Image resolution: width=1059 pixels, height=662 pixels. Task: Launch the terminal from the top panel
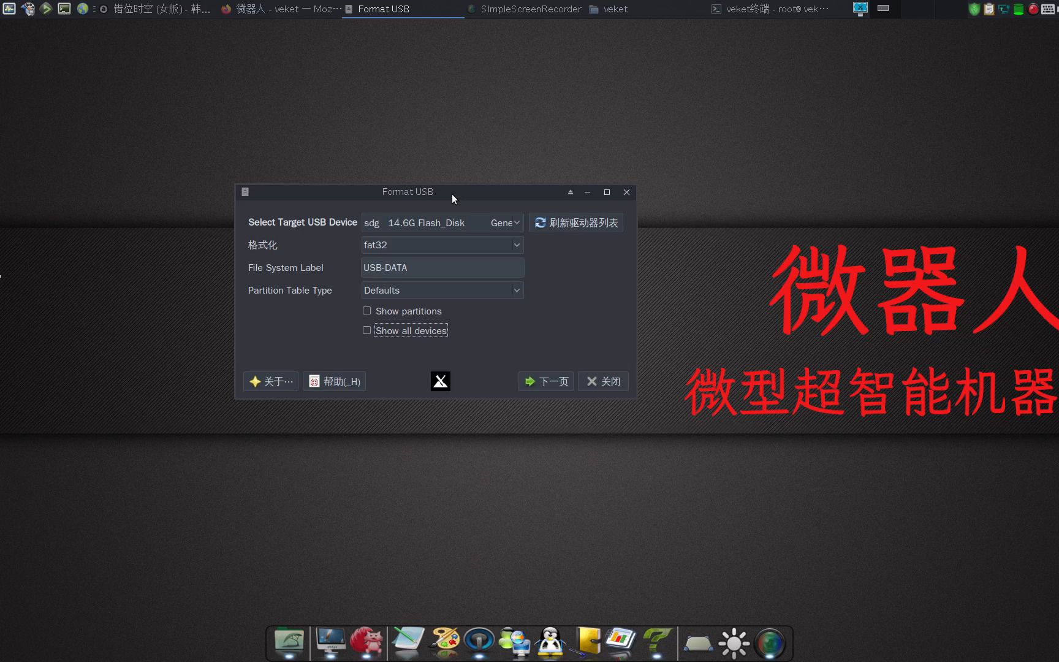(64, 9)
